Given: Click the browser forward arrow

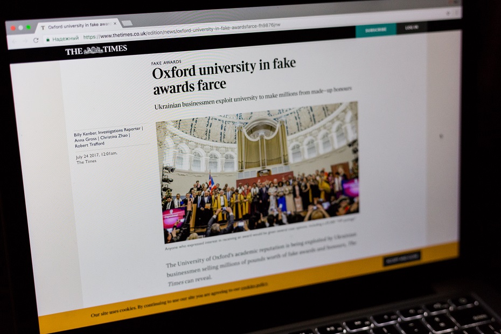Looking at the screenshot, I should click(25, 41).
